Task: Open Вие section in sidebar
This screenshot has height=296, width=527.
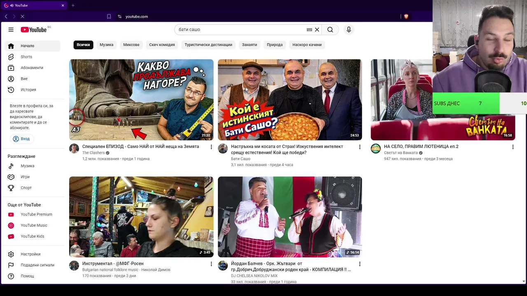Action: [33, 79]
